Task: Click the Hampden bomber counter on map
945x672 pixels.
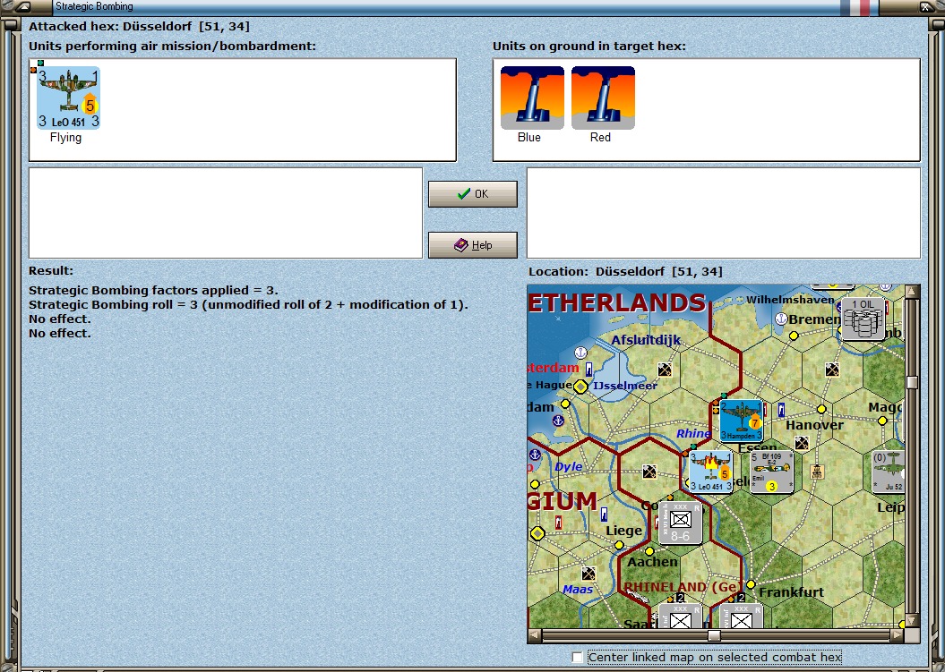Action: click(742, 421)
